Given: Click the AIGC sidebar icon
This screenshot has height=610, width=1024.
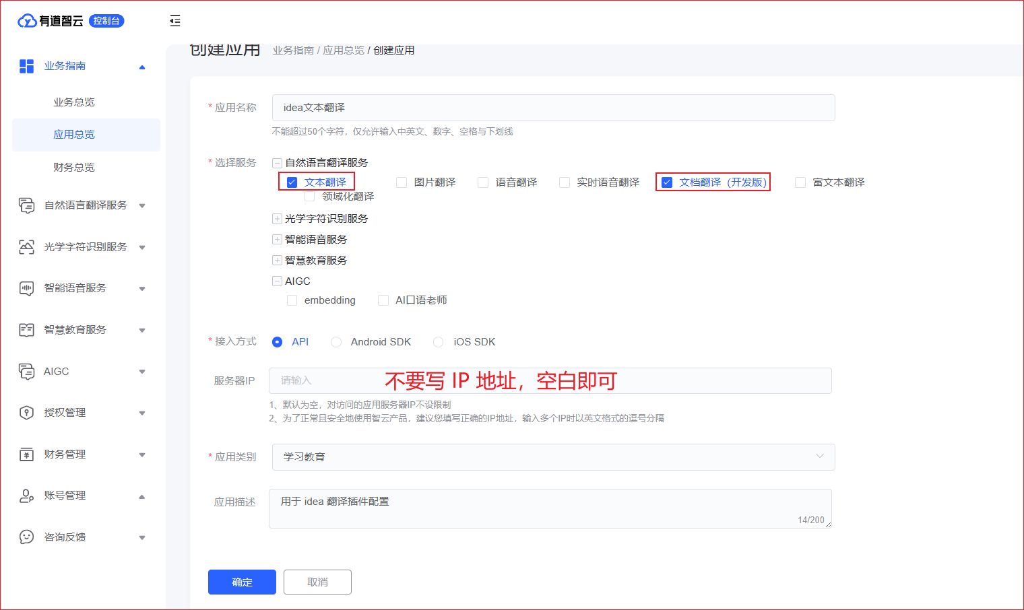Looking at the screenshot, I should pyautogui.click(x=26, y=372).
